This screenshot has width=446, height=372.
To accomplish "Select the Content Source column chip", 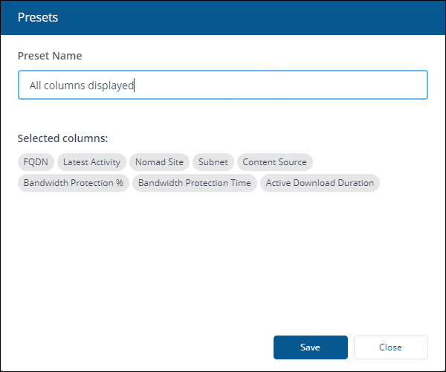I will click(x=274, y=162).
